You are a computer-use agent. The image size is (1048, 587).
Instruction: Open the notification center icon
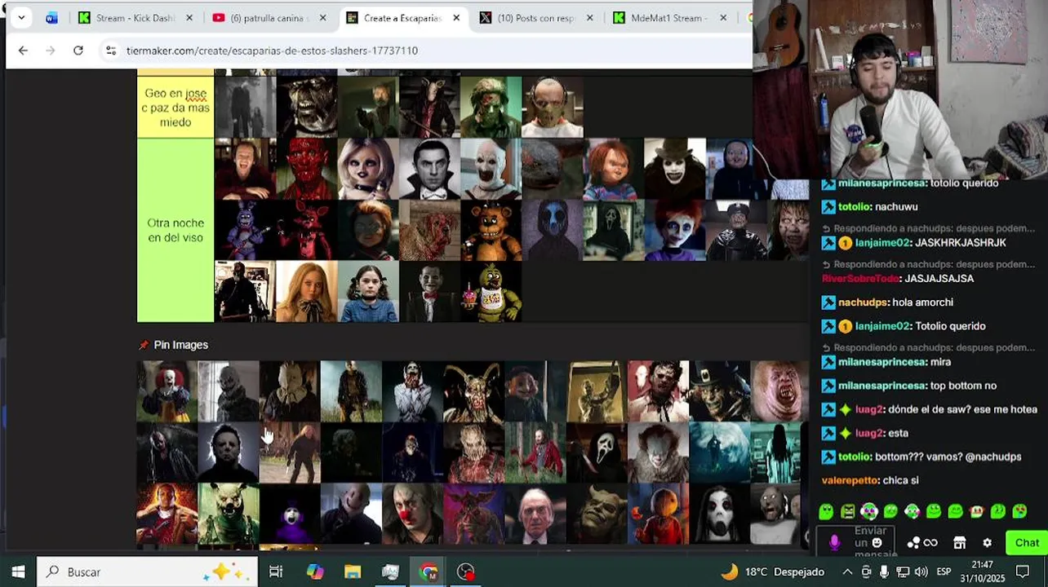[x=1023, y=572]
